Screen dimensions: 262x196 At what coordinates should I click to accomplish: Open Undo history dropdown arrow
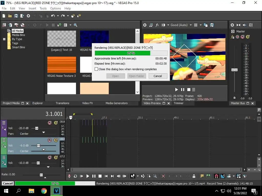[x=58, y=16]
